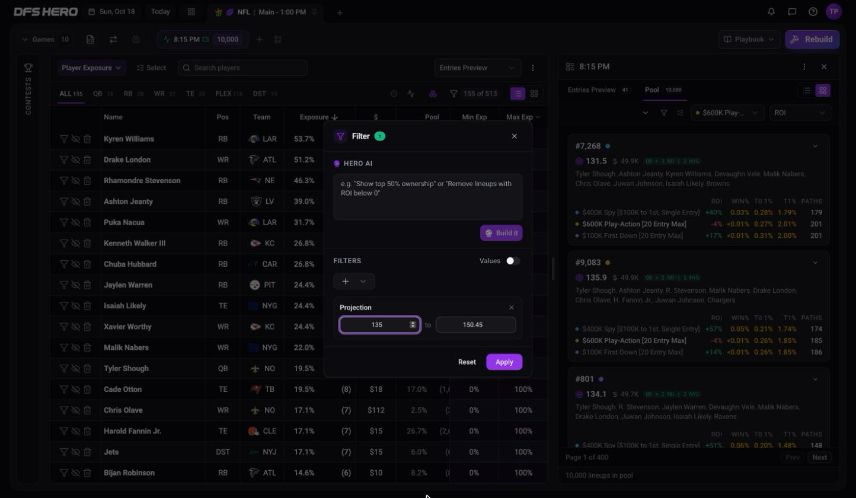Open the chat messages icon
856x498 pixels.
pos(792,11)
